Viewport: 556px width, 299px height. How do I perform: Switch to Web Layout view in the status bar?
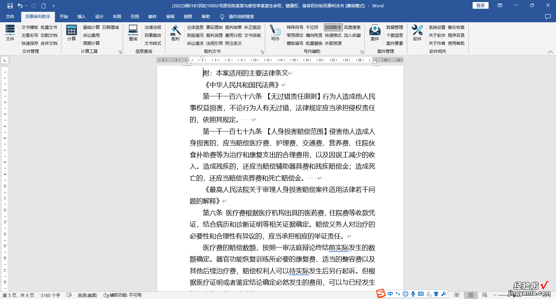[x=485, y=295]
